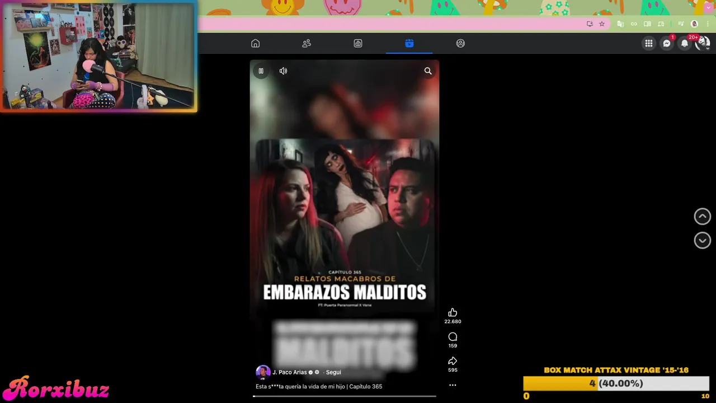
Task: Go to the previous reel
Action: [703, 217]
